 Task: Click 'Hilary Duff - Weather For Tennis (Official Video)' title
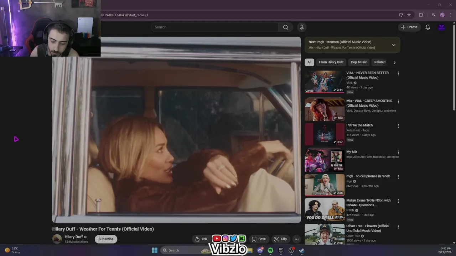(x=103, y=229)
